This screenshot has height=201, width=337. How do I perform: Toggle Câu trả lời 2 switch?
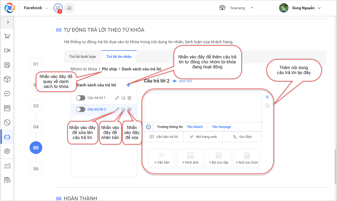click(81, 109)
